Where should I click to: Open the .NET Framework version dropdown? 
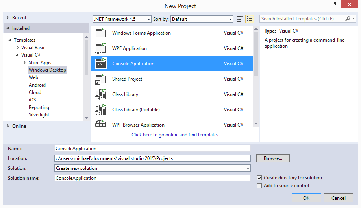(122, 19)
